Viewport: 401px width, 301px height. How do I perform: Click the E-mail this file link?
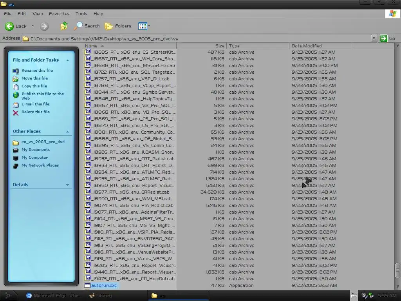(35, 104)
